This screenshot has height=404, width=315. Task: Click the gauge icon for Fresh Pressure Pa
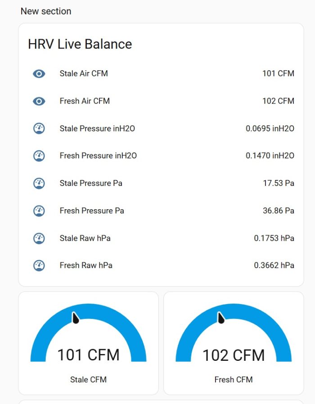(x=39, y=211)
